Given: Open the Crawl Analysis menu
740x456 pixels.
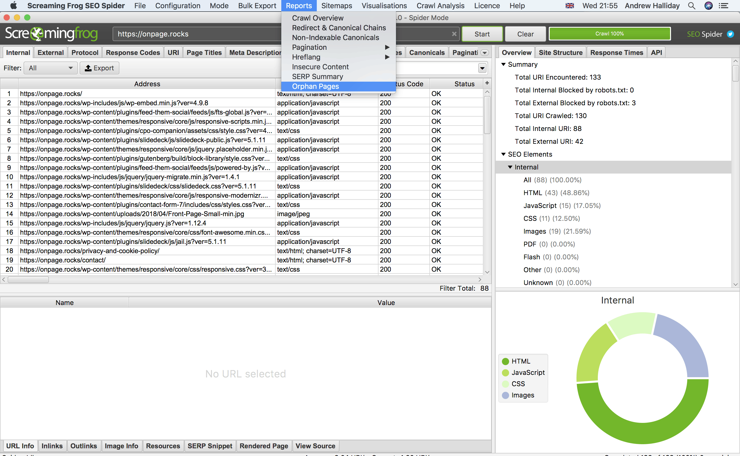Looking at the screenshot, I should [440, 6].
